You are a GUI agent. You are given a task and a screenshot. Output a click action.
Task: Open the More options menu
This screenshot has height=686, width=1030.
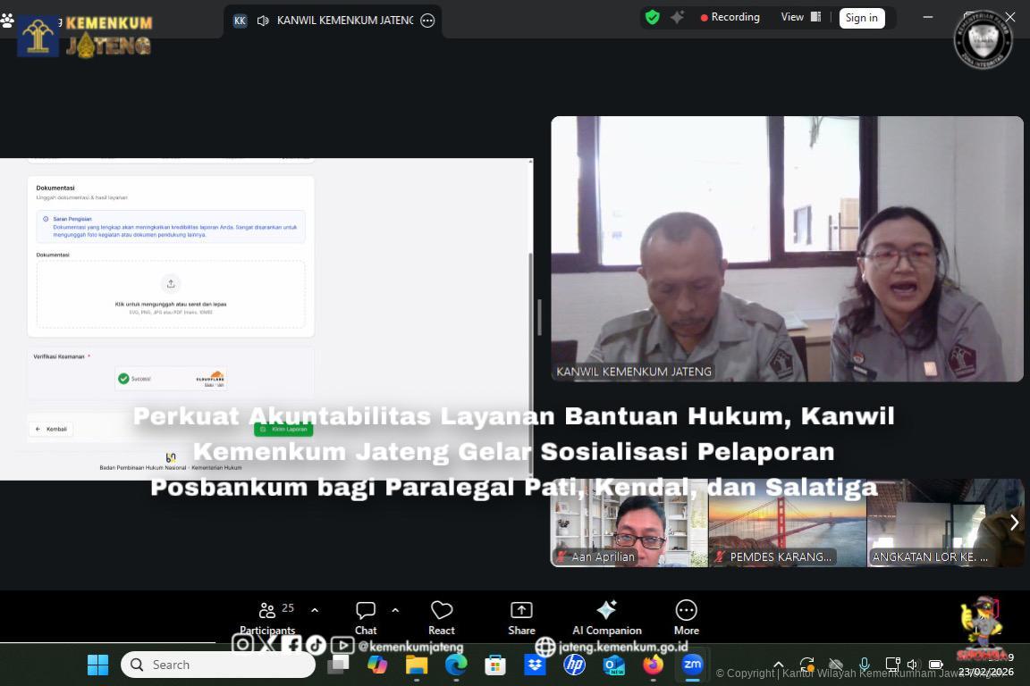(686, 616)
